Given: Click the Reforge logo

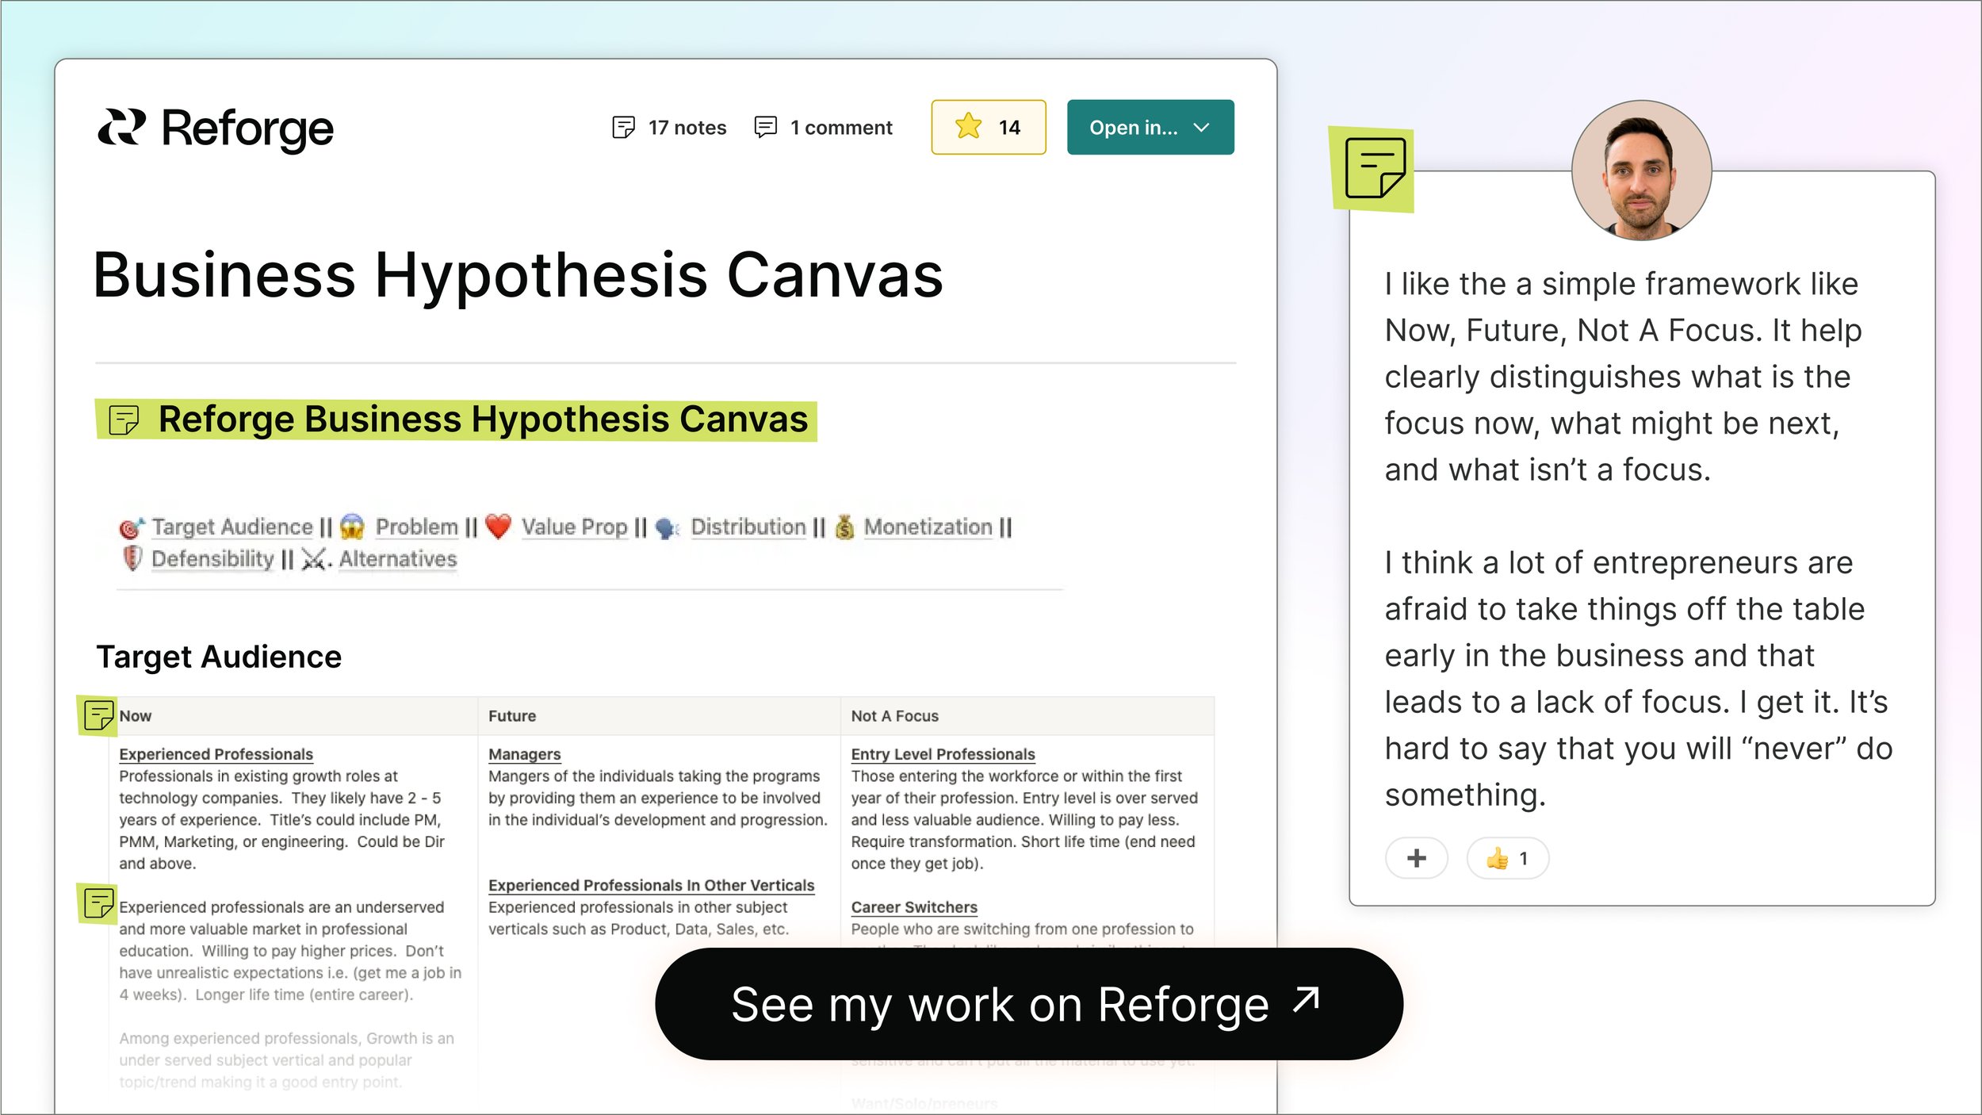Looking at the screenshot, I should 215,128.
